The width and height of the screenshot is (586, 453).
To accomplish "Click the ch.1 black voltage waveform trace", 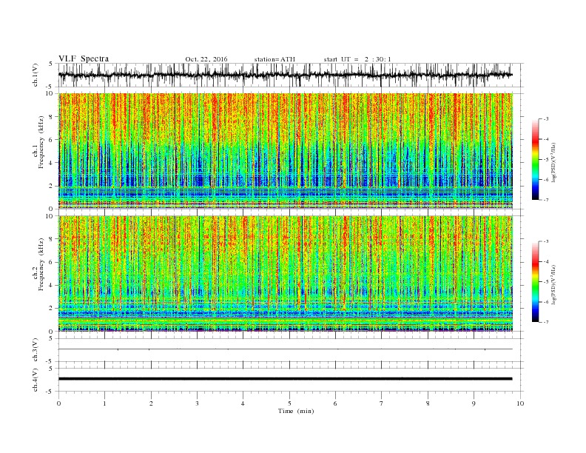I will [285, 75].
